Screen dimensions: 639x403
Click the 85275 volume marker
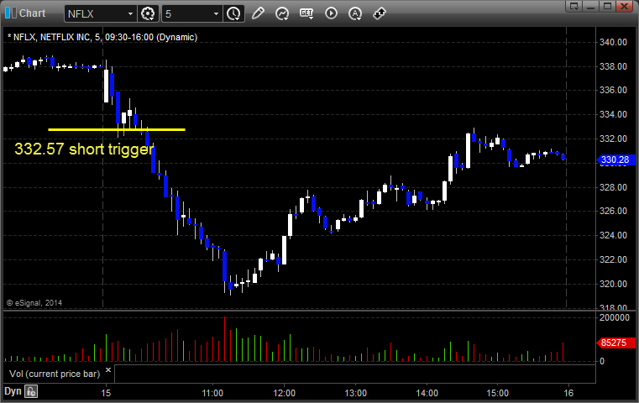pos(616,343)
